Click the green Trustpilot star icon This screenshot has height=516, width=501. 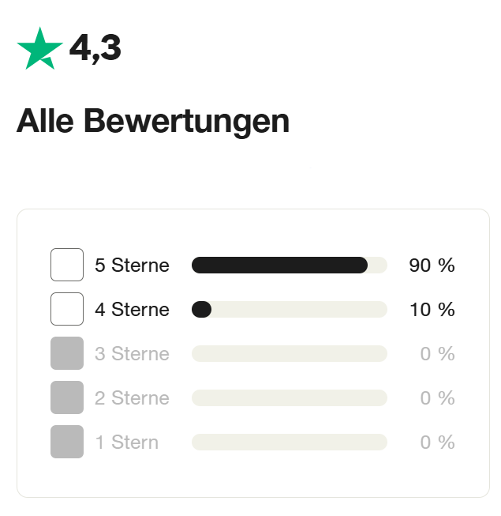[x=39, y=48]
